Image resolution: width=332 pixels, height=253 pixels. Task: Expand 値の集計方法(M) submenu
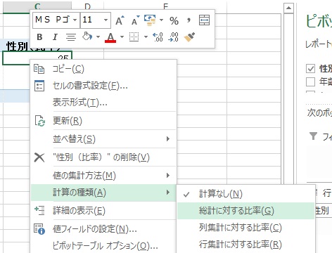coord(103,175)
